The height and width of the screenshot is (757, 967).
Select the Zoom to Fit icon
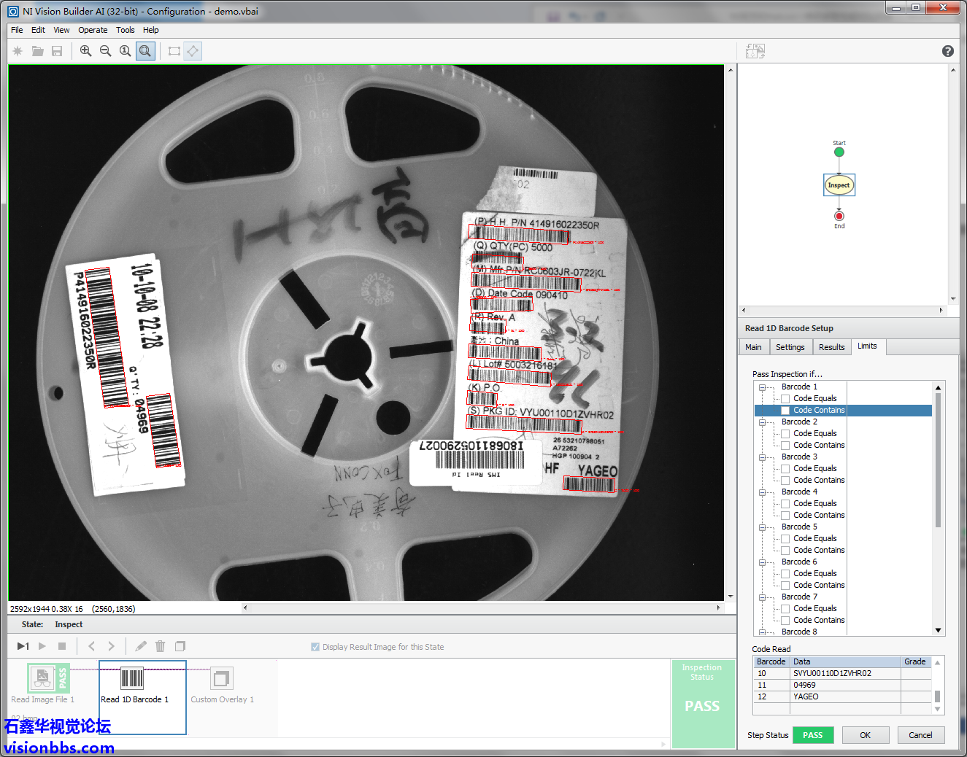coord(145,51)
